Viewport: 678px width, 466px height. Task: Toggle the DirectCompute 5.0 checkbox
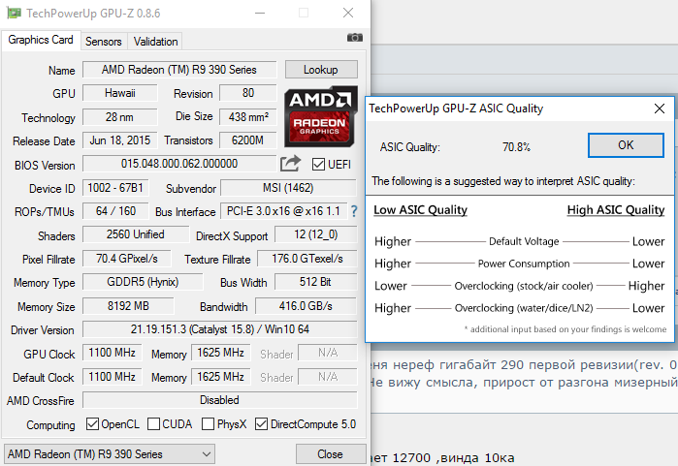(x=261, y=424)
